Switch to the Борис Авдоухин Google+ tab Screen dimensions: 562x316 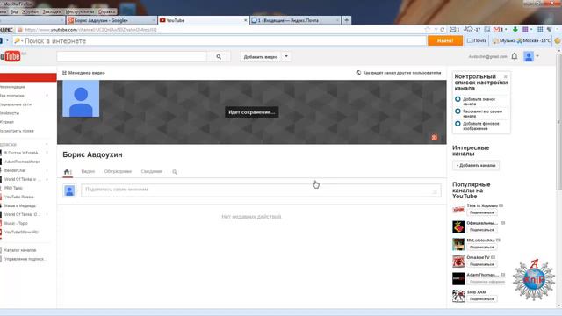112,20
